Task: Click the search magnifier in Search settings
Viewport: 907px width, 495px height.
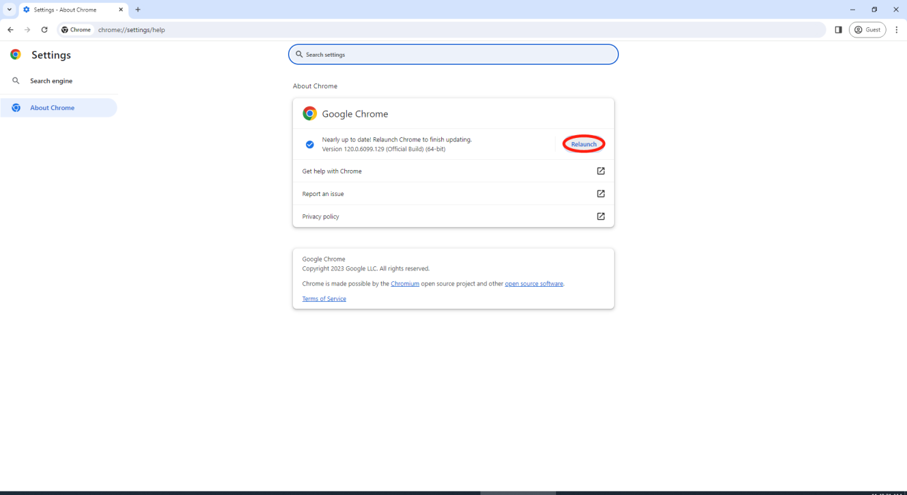Action: click(x=299, y=54)
